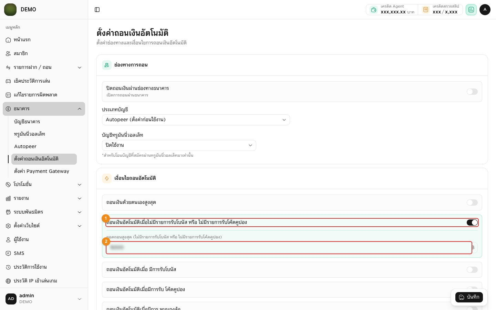Toggle the sidebar panel icon
Viewport: 496px width, 310px height.
97,10
